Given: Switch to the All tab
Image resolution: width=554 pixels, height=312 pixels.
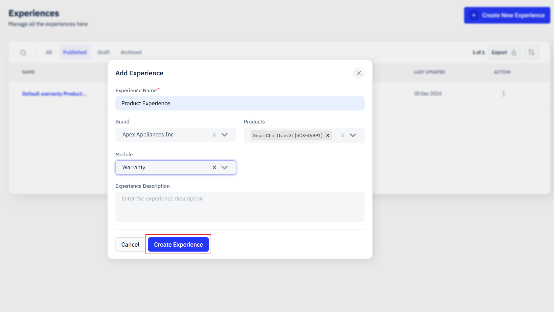Looking at the screenshot, I should (x=49, y=52).
